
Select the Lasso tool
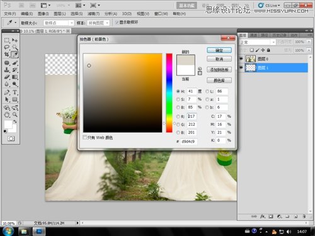[x=7, y=47]
